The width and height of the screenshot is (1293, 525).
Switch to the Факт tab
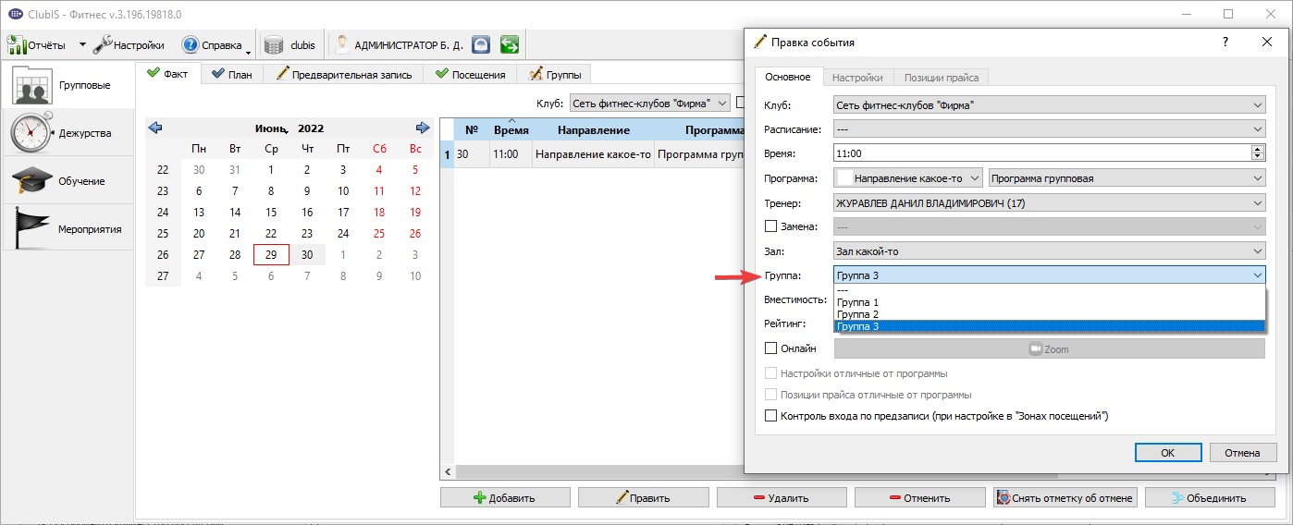[x=167, y=74]
